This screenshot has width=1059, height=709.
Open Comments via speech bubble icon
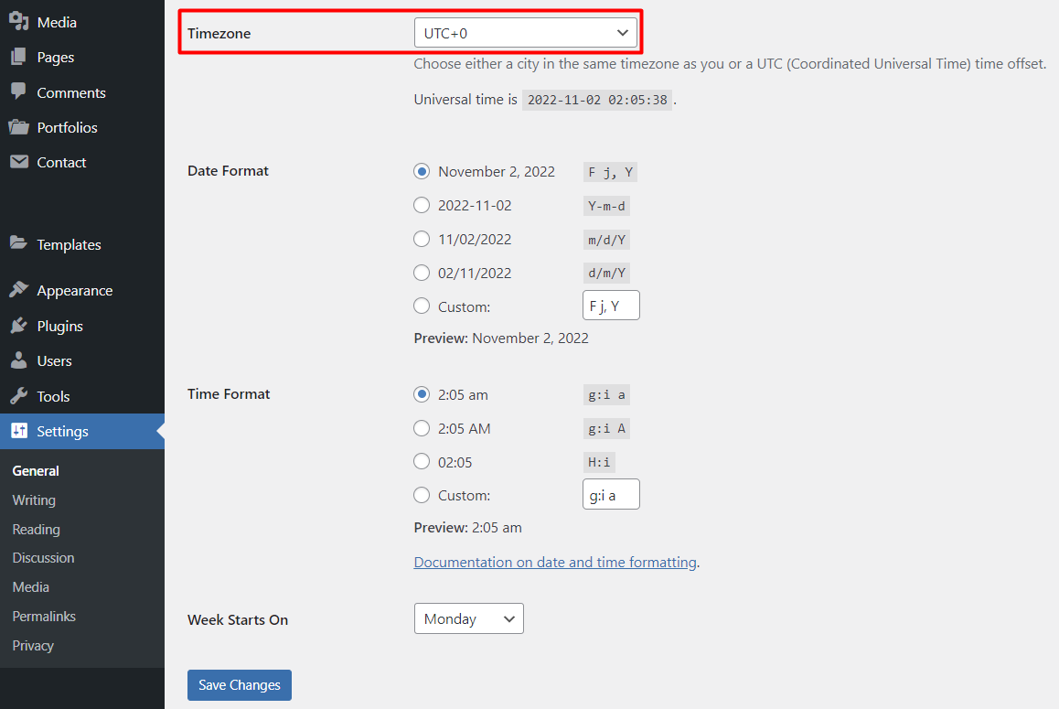point(19,92)
